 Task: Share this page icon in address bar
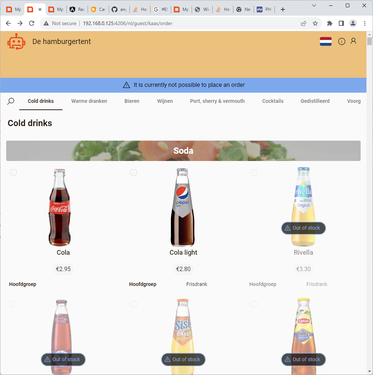(x=303, y=23)
